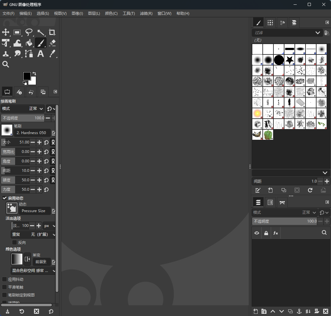Screen dimensions: 331x316
Task: Increase brush 大小 size with plus button
Action: [39, 142]
